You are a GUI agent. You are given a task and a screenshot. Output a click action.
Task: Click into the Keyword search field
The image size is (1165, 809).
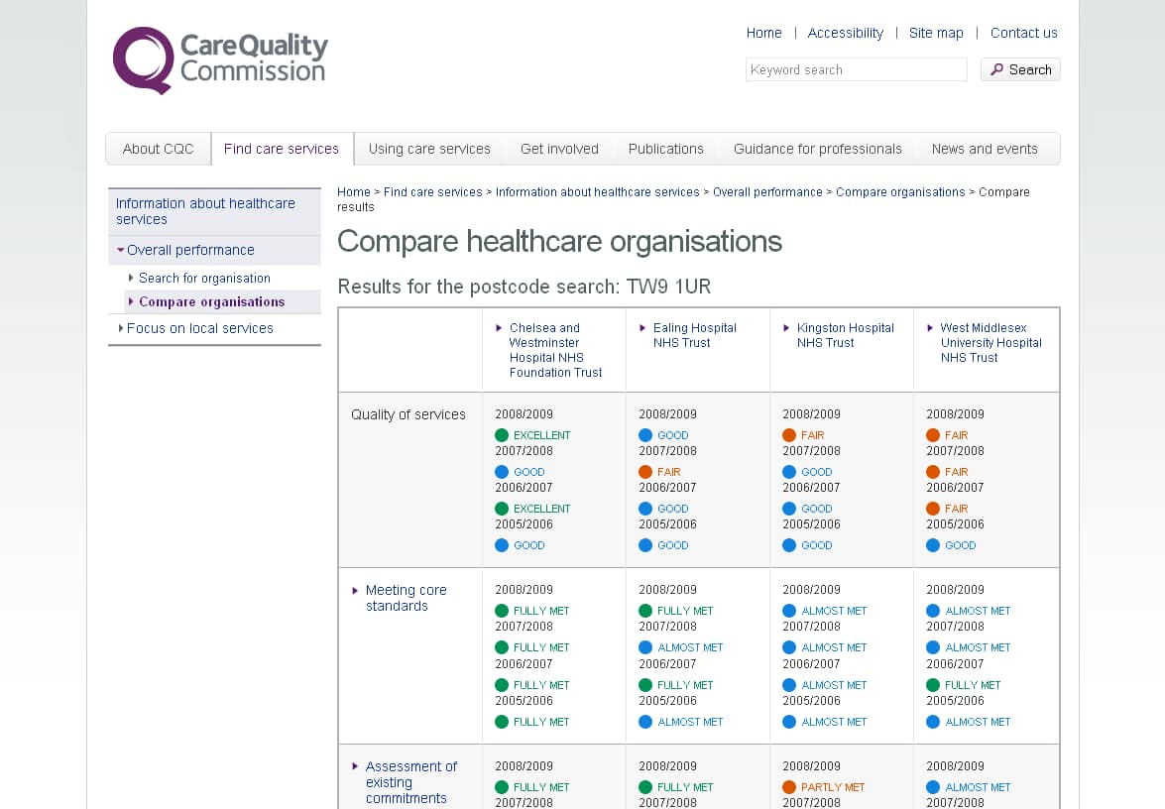tap(856, 69)
